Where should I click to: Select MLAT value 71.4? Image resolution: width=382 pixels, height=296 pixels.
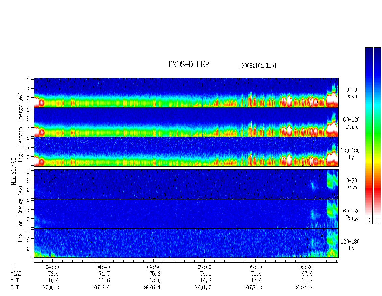256,274
